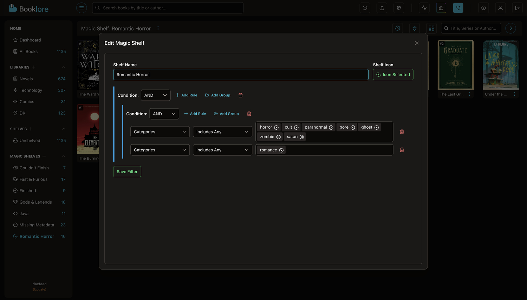The image size is (527, 300).
Task: Go to Dashboard in sidebar
Action: 30,40
